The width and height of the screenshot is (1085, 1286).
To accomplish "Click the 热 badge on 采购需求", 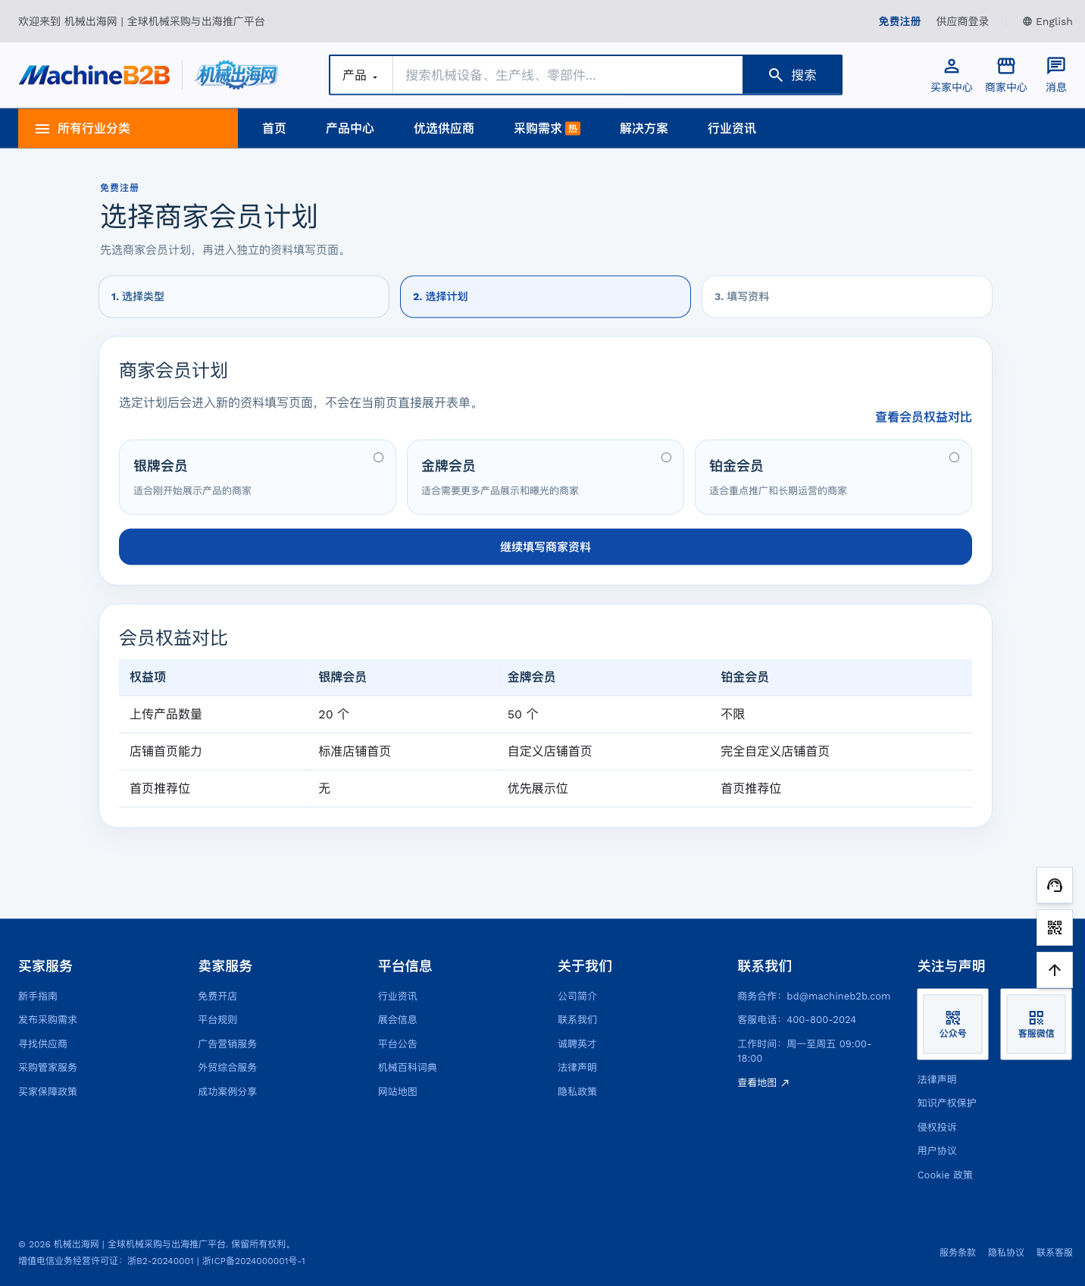I will [x=573, y=129].
